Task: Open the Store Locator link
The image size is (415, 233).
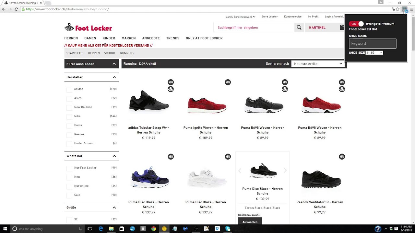Action: click(269, 17)
